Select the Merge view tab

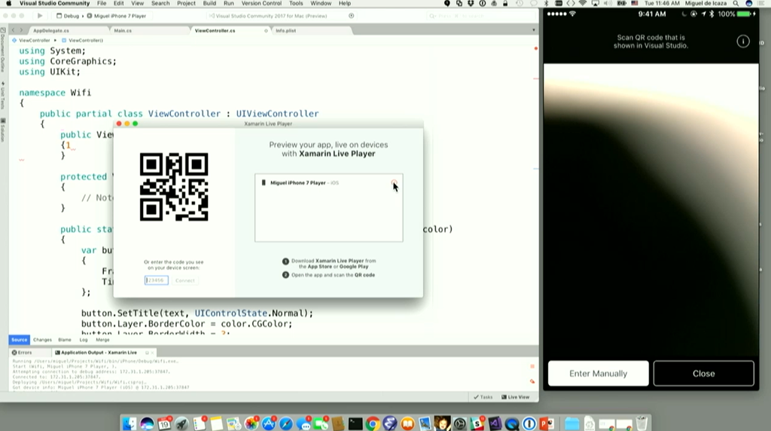102,340
